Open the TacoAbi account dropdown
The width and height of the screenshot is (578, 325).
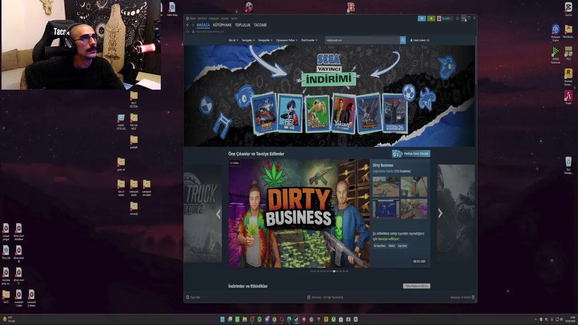[x=444, y=19]
